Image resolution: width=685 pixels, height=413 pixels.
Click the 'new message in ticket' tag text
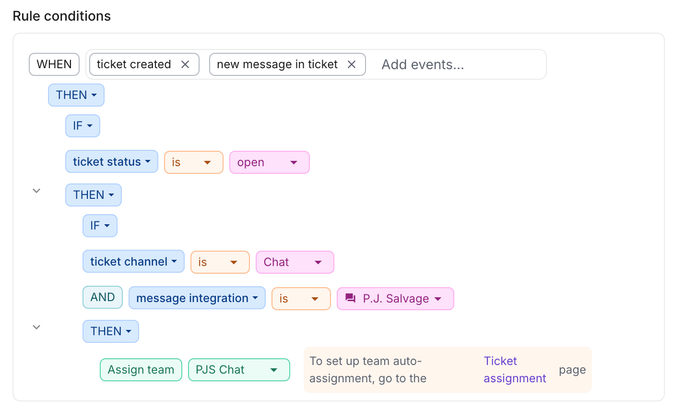[277, 64]
